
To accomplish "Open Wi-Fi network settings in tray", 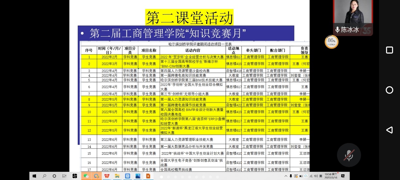I will [x=311, y=176].
